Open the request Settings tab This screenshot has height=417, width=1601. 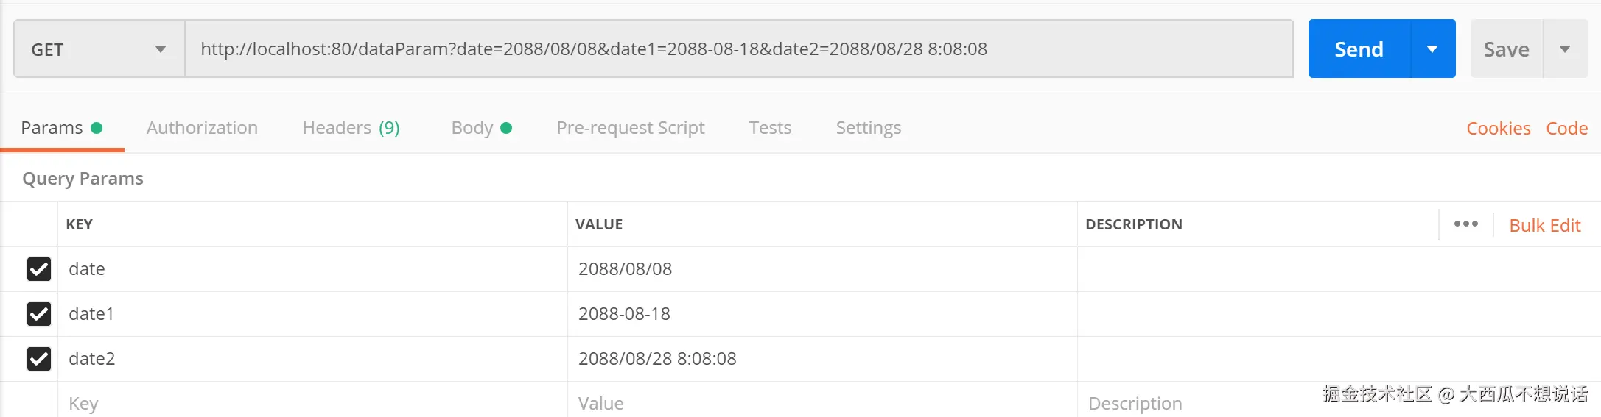pyautogui.click(x=868, y=128)
